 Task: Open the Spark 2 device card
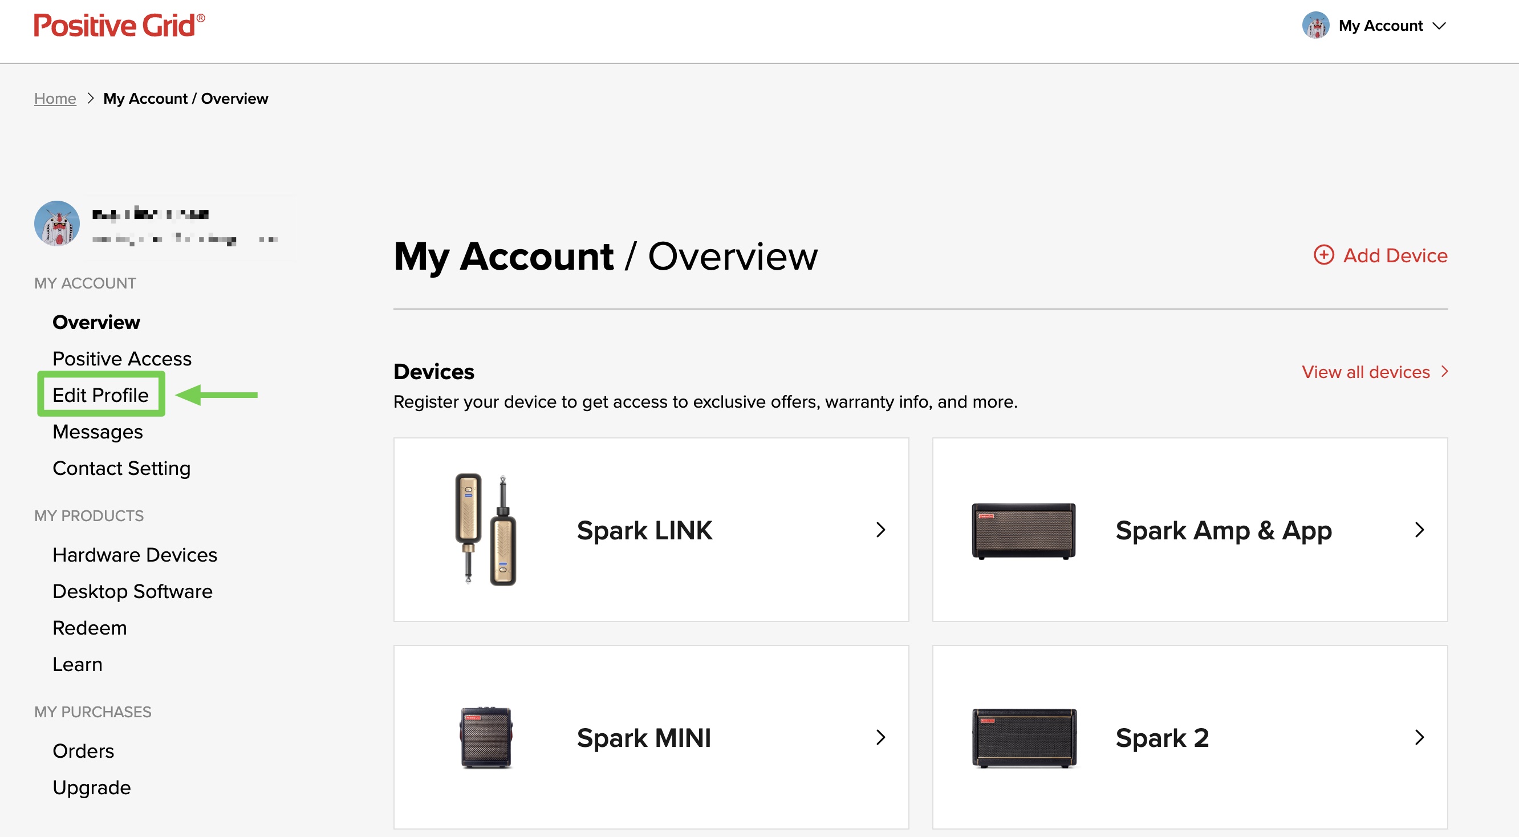pyautogui.click(x=1190, y=737)
